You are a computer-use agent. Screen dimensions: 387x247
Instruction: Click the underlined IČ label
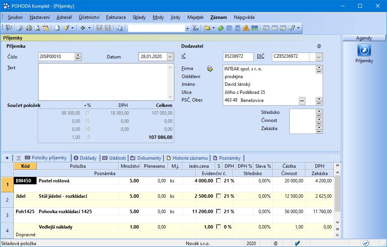183,56
